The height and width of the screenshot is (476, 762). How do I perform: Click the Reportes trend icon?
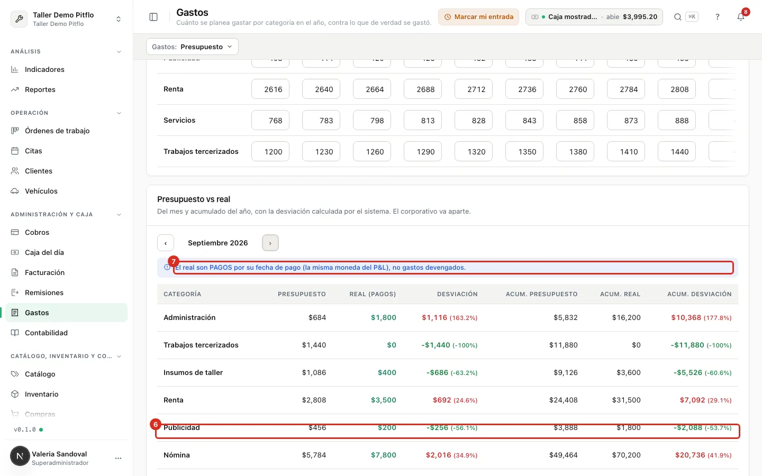(15, 89)
